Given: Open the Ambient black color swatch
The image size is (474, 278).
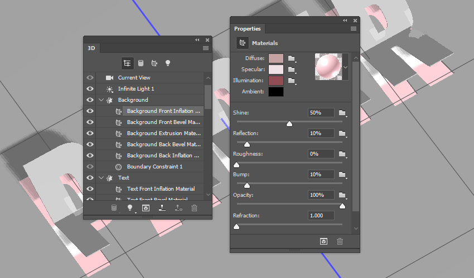Looking at the screenshot, I should coord(276,92).
